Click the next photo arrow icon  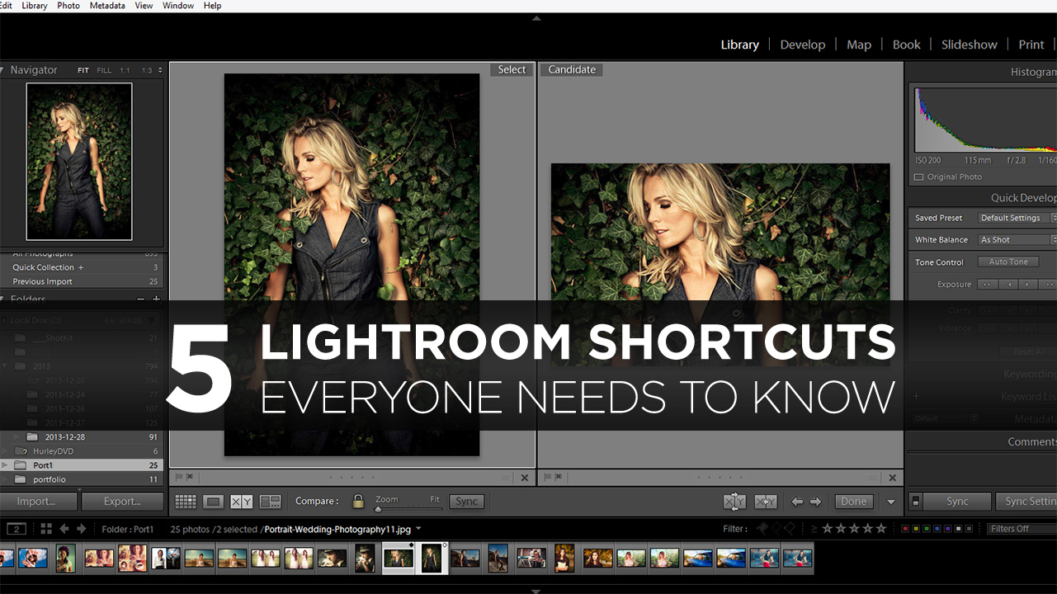(814, 501)
